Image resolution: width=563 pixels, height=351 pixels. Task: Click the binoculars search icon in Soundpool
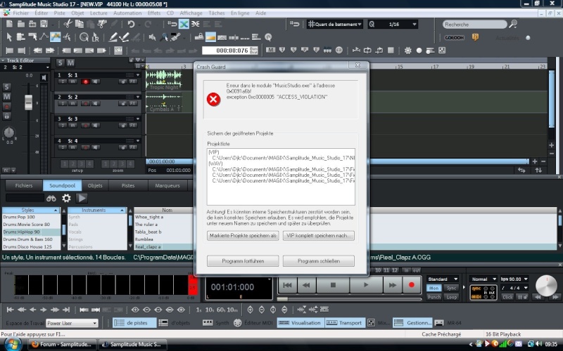point(51,198)
